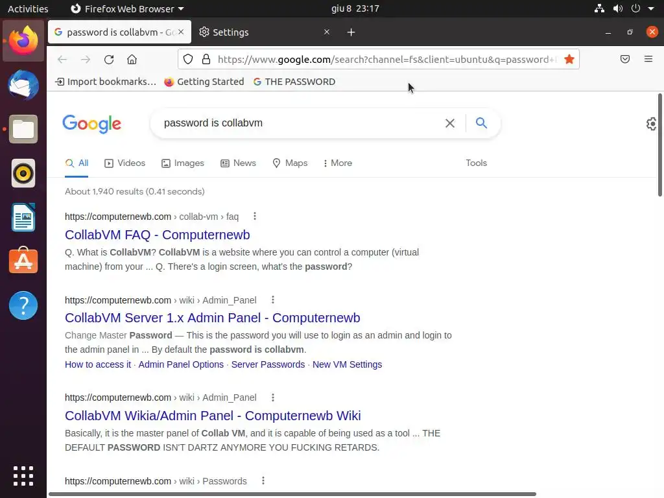
Task: Open Activities overview
Action: pyautogui.click(x=28, y=8)
